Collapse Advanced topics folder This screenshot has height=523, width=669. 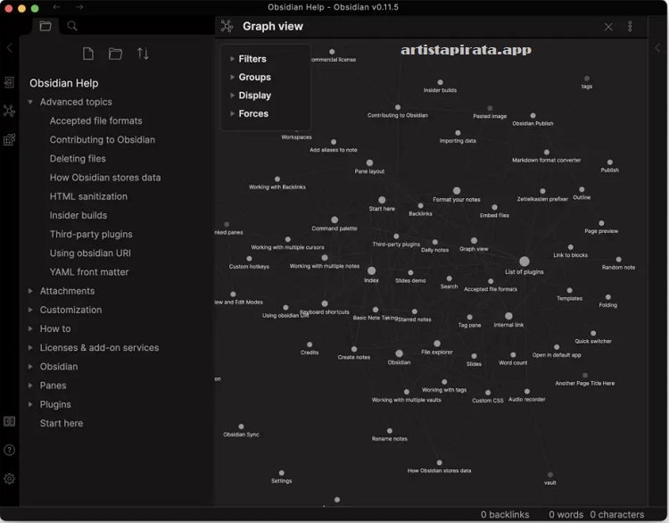pyautogui.click(x=30, y=102)
